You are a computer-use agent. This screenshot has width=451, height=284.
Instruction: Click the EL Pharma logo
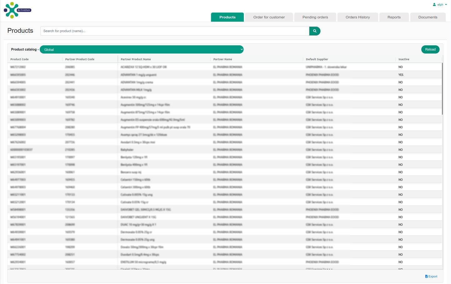click(17, 10)
